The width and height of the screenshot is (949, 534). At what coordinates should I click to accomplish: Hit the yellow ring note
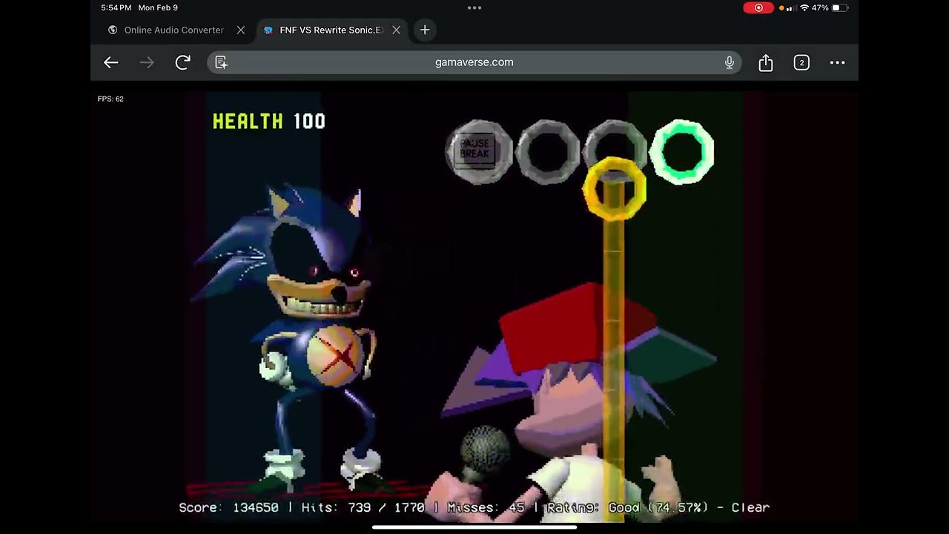(615, 189)
